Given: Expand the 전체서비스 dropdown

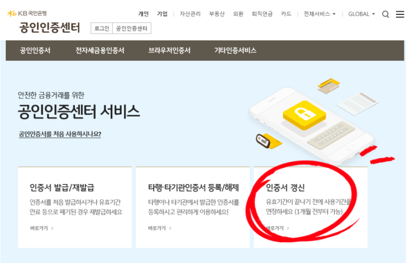Looking at the screenshot, I should (320, 14).
